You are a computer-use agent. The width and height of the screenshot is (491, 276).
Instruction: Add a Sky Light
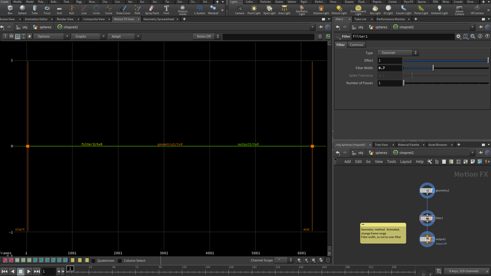click(375, 10)
